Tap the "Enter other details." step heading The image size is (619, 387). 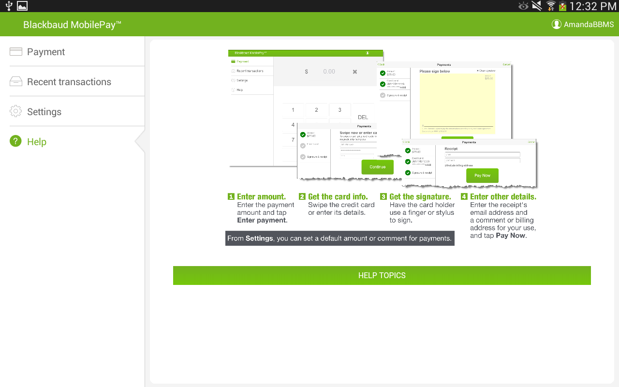coord(503,196)
